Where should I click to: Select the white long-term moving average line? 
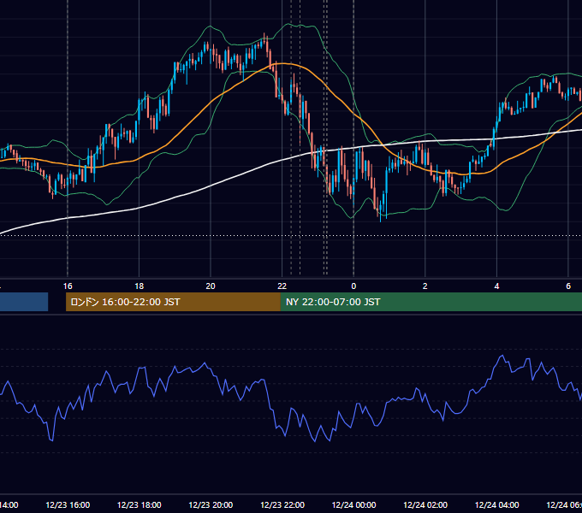[x=211, y=186]
